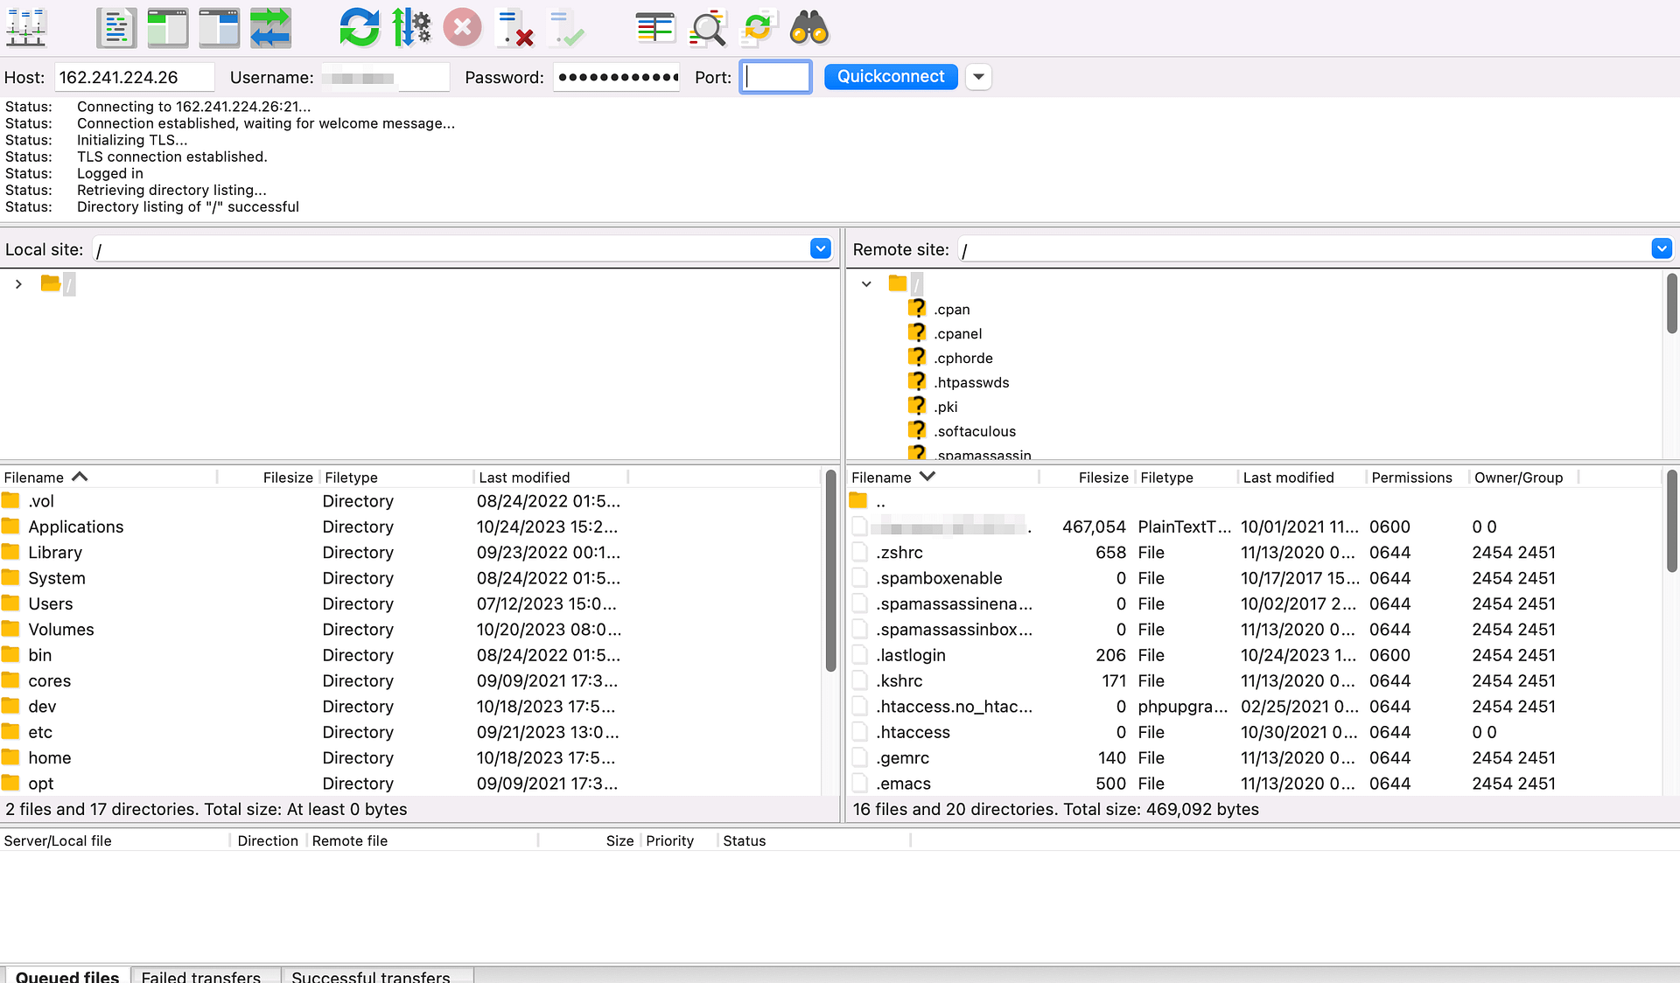Toggle message log display icon
This screenshot has width=1680, height=983.
pos(116,28)
